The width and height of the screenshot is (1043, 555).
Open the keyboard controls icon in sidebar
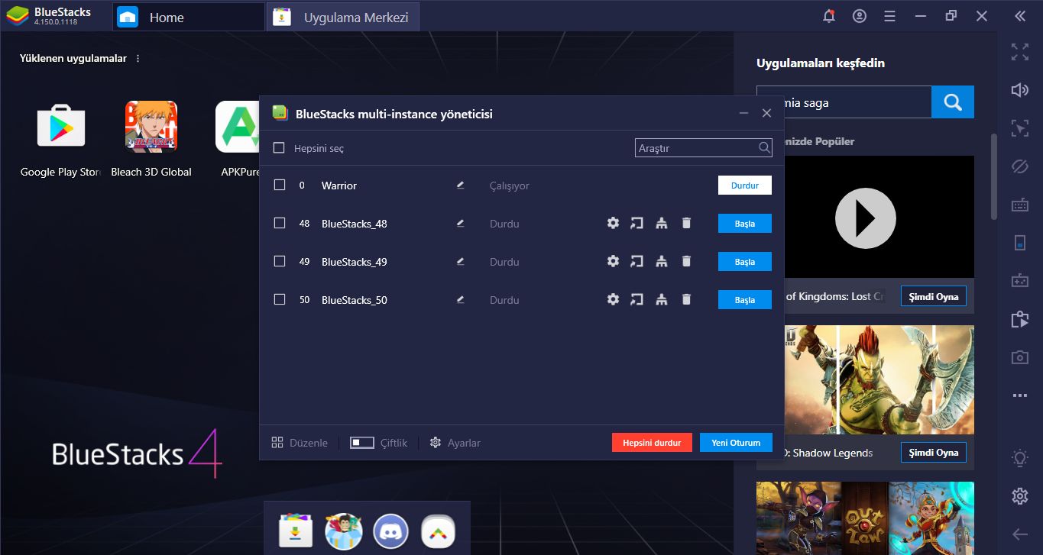[1019, 205]
